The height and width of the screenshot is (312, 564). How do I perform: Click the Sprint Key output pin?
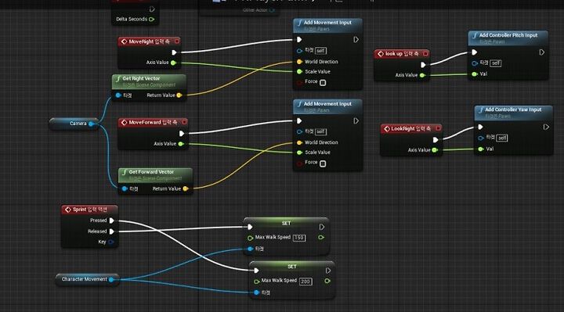pos(110,242)
